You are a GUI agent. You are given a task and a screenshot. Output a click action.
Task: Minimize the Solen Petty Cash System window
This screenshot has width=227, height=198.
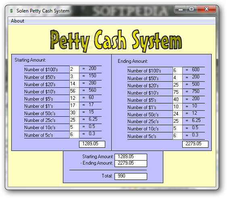181,9
